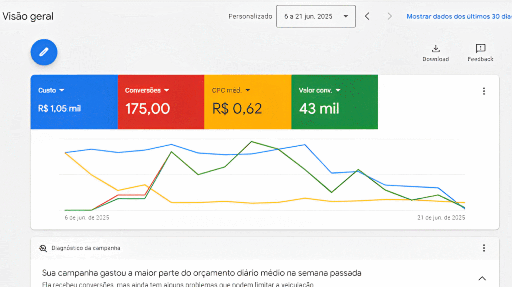Viewport: 512px width, 287px height.
Task: Click the Visão geral page title
Action: 28,16
